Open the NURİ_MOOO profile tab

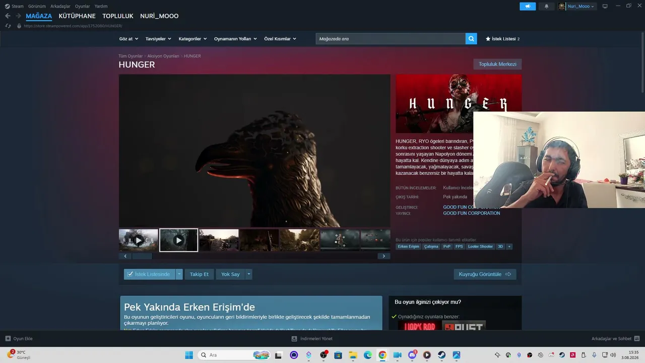tap(159, 16)
